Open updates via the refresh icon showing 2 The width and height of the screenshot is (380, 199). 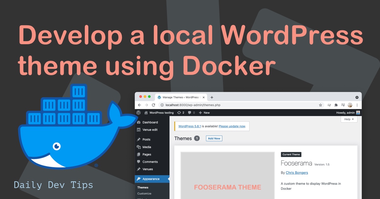tap(179, 112)
